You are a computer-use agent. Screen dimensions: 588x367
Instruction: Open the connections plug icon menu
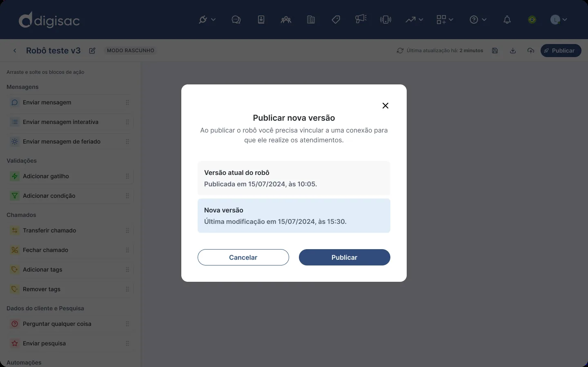(207, 20)
